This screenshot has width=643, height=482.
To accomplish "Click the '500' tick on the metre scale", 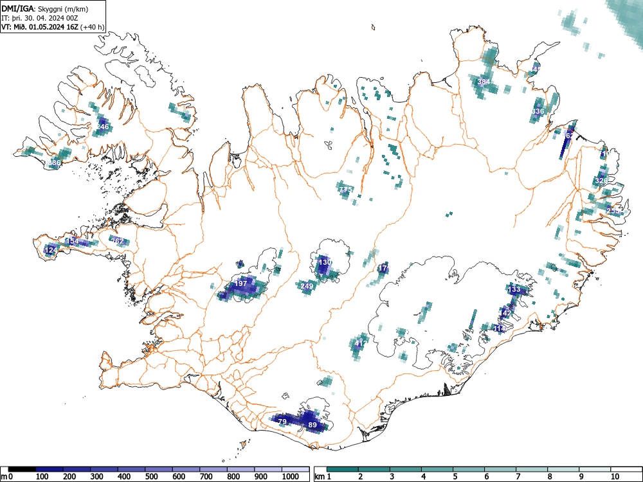I will (151, 476).
